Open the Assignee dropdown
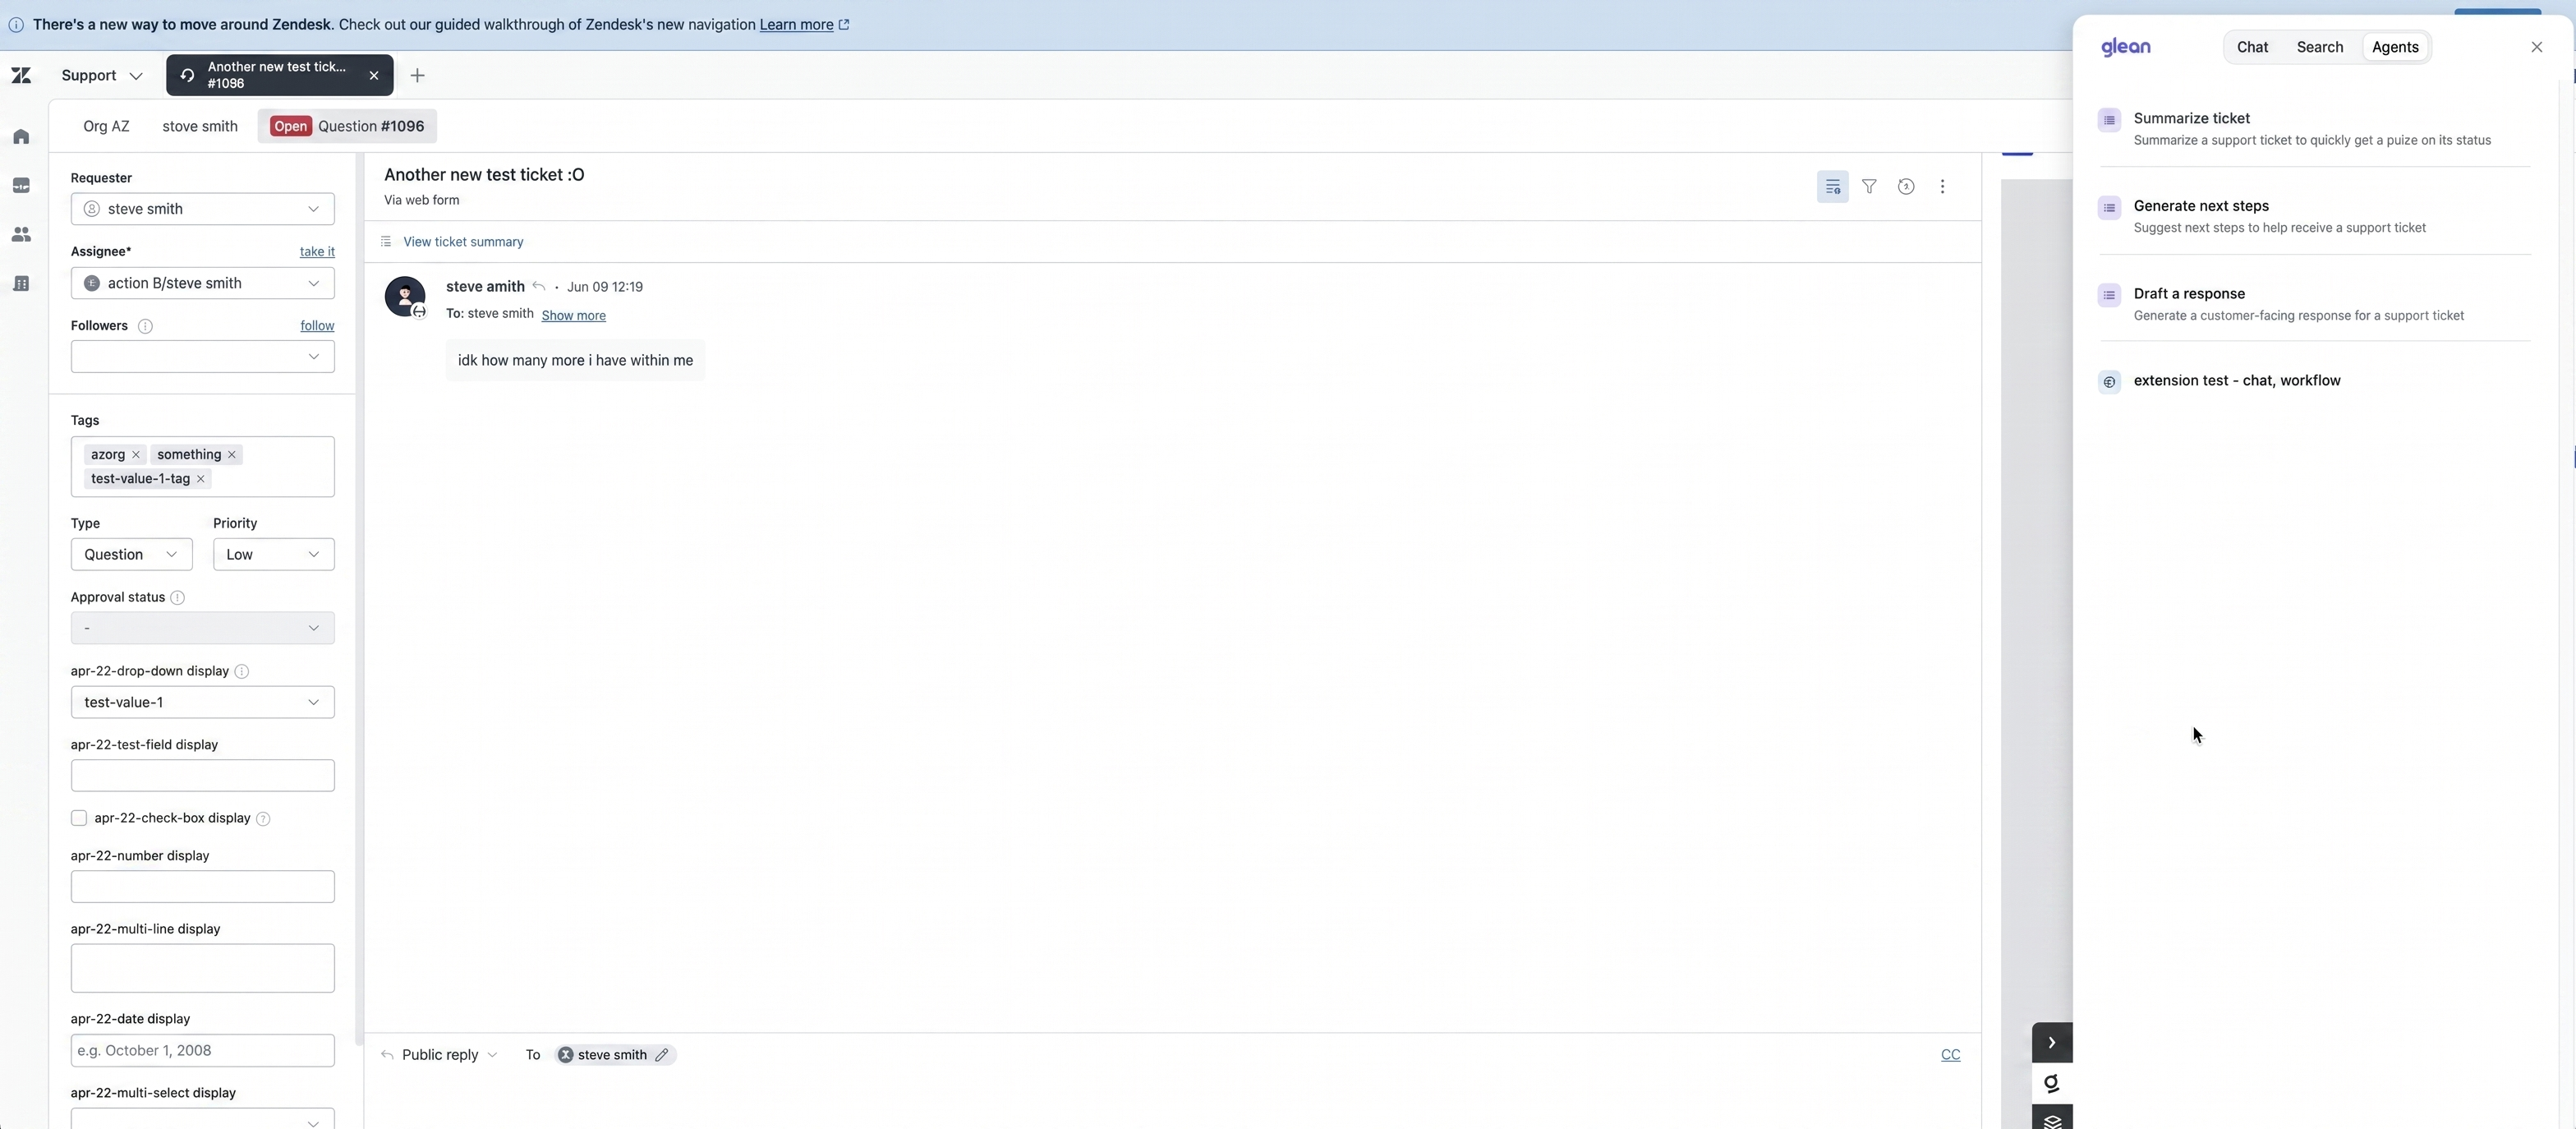 (x=203, y=283)
